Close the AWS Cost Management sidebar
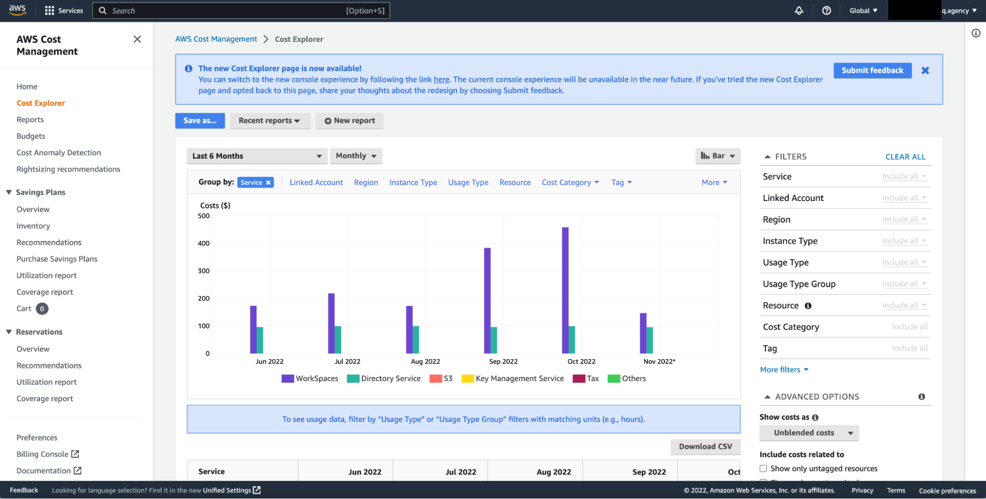The width and height of the screenshot is (986, 499). [x=137, y=39]
